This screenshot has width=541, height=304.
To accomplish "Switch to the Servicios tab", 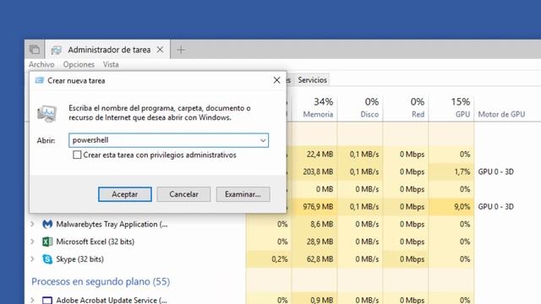I will pos(312,80).
